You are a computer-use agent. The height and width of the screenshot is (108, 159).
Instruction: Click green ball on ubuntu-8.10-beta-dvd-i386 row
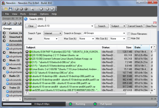coord(30,62)
